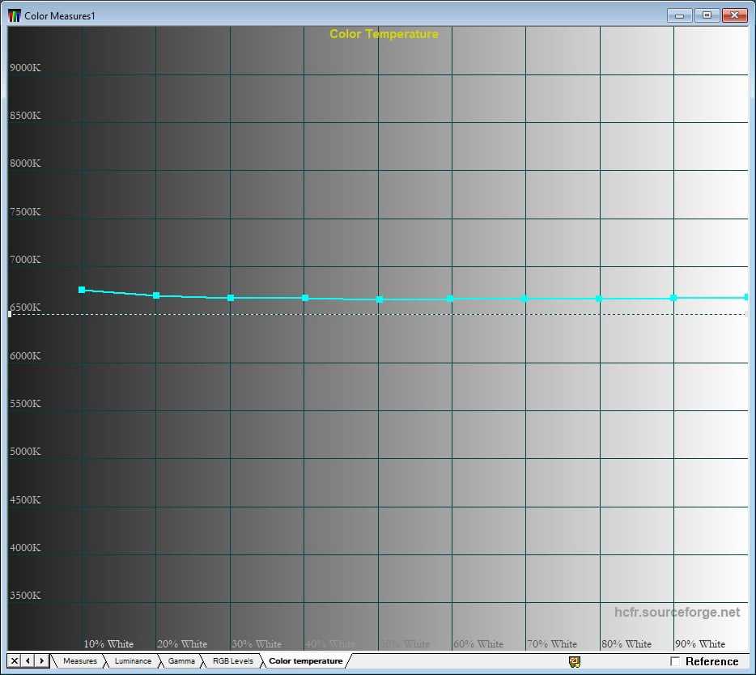
Task: Click the Color temperature tab
Action: (305, 661)
